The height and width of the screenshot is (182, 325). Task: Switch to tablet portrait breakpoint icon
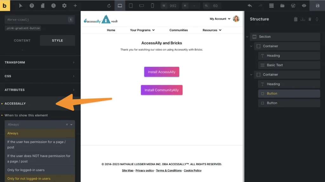pyautogui.click(x=131, y=6)
